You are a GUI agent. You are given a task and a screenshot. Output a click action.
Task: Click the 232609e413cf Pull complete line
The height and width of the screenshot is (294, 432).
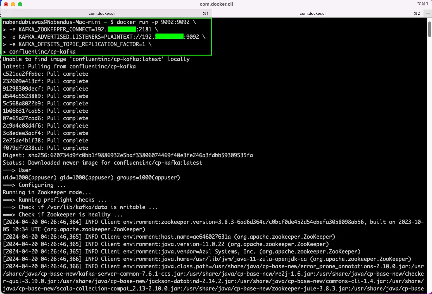pos(45,81)
